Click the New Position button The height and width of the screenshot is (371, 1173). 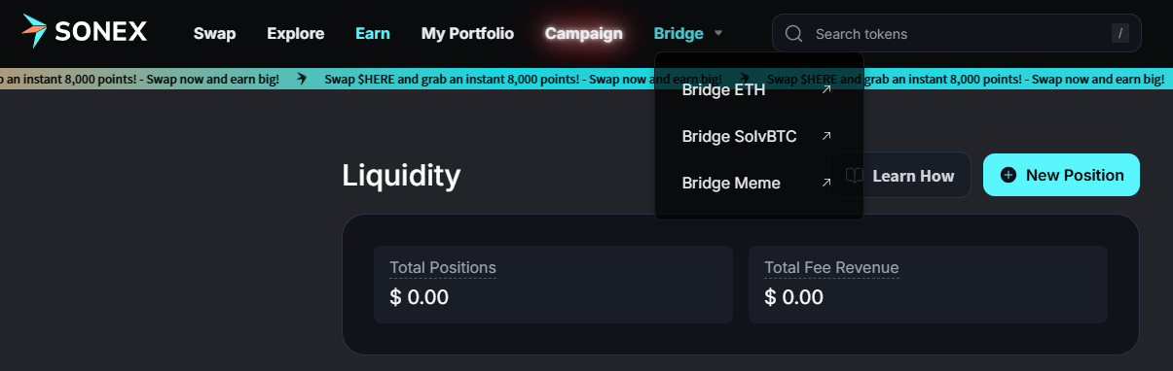[1061, 175]
